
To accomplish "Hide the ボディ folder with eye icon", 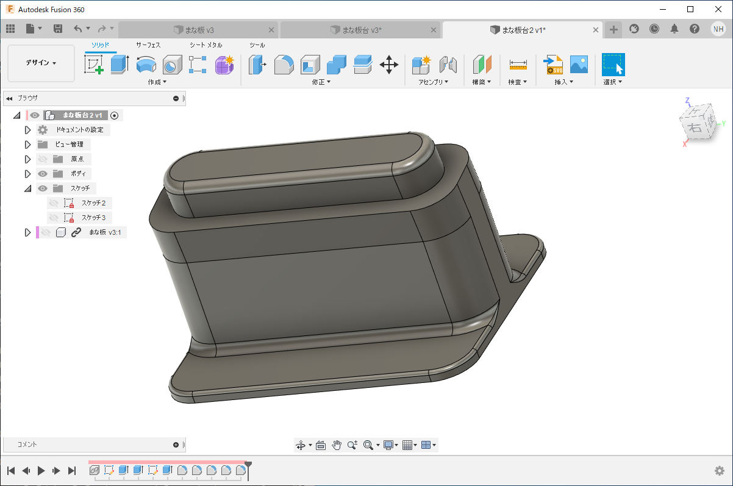I will coord(43,174).
